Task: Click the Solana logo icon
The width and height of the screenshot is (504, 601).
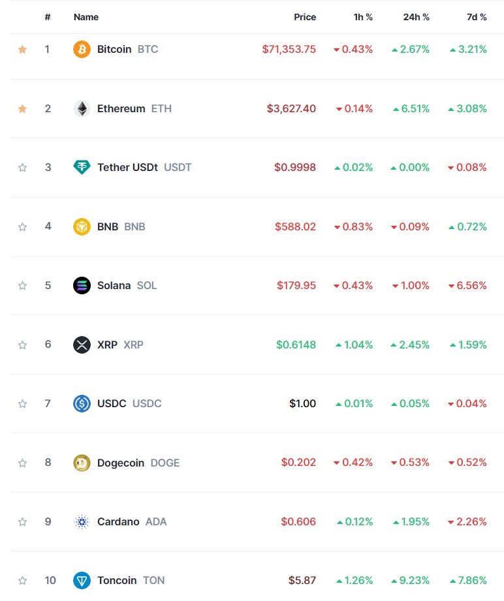Action: click(82, 286)
